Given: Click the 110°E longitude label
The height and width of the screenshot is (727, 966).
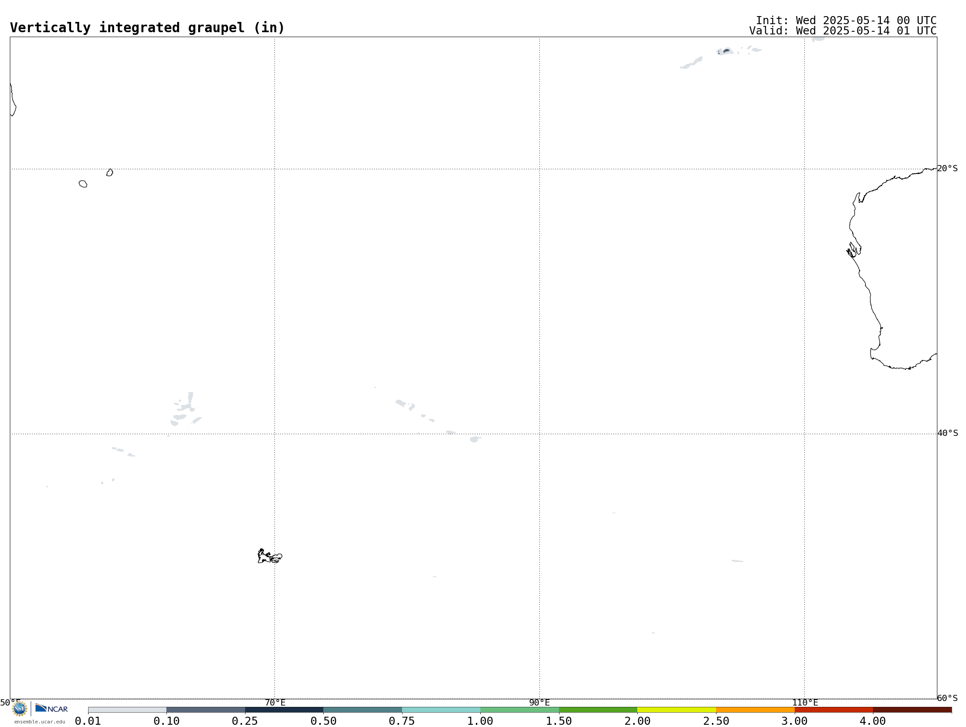Looking at the screenshot, I should (x=805, y=702).
